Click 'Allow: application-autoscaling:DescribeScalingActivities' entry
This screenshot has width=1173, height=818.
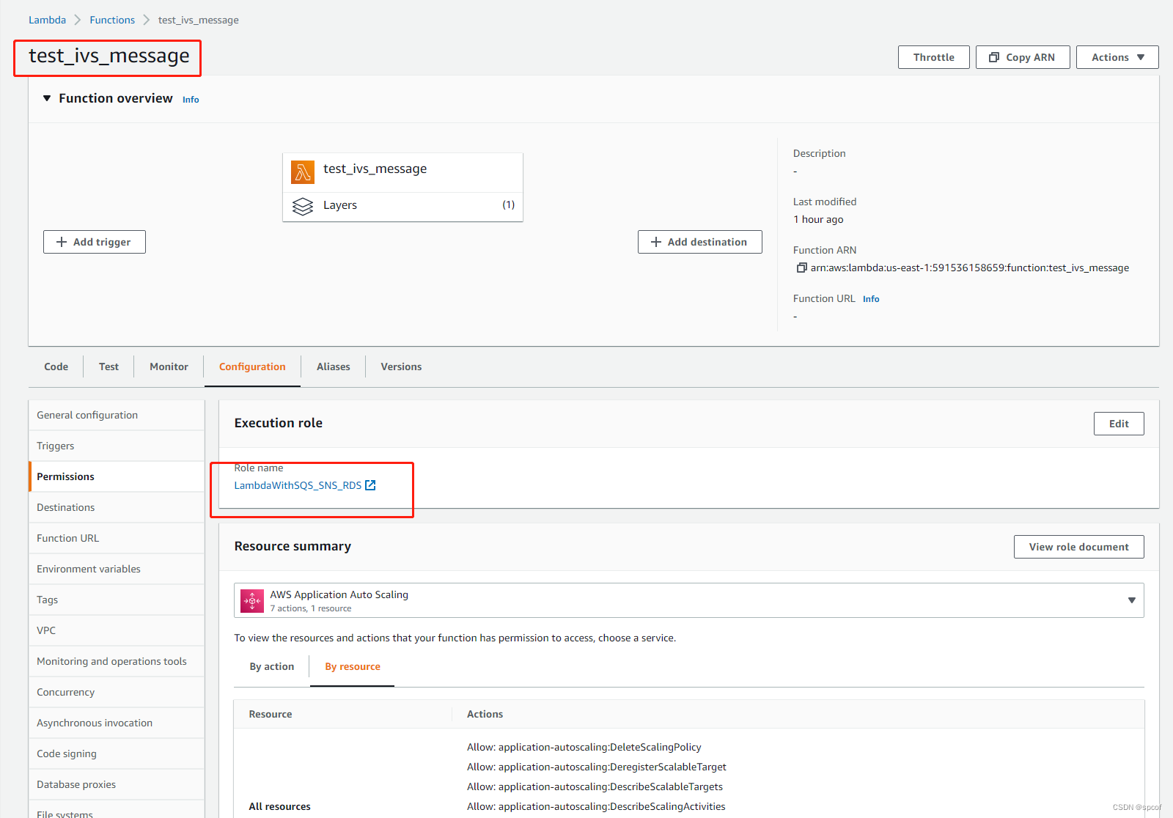click(596, 807)
